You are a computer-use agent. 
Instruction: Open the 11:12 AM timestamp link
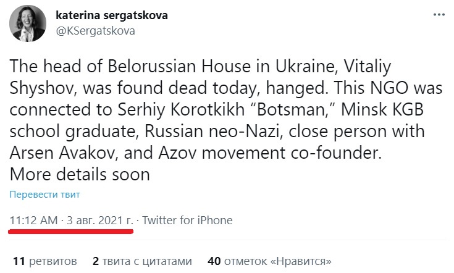[33, 220]
